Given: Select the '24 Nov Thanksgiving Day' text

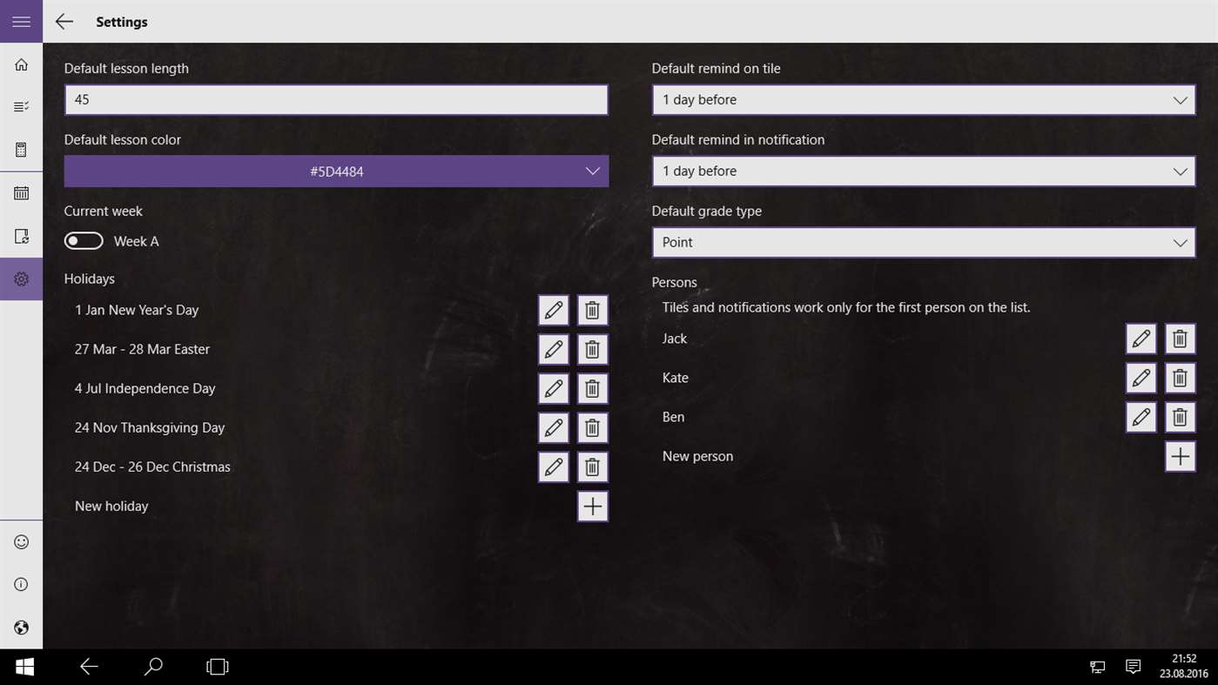Looking at the screenshot, I should pyautogui.click(x=150, y=427).
